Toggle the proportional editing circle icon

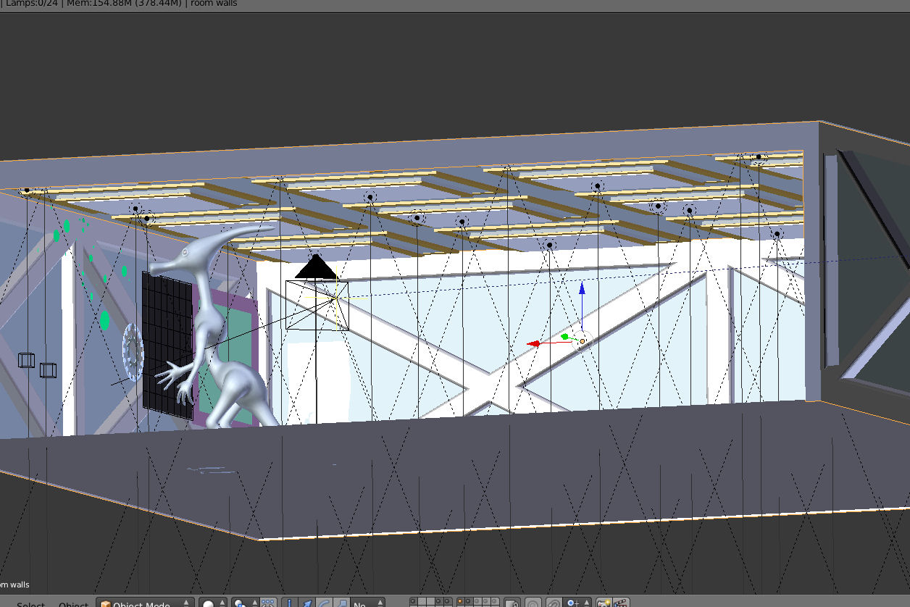(533, 603)
